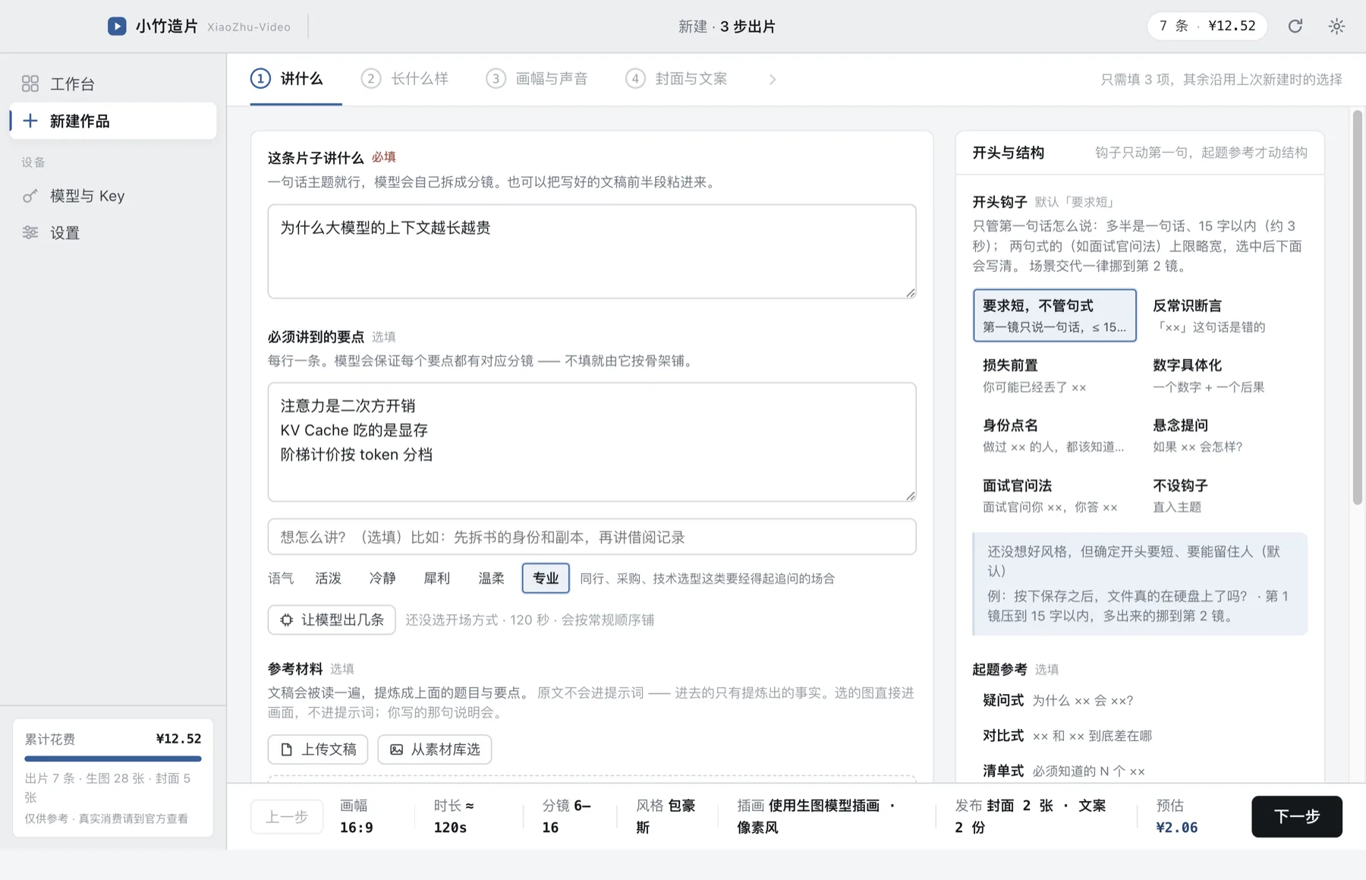Click the 想怎么讲 optional input field
Image resolution: width=1366 pixels, height=880 pixels.
(591, 537)
